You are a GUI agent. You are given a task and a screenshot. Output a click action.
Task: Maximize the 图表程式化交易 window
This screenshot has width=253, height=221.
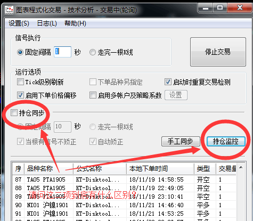click(x=220, y=8)
